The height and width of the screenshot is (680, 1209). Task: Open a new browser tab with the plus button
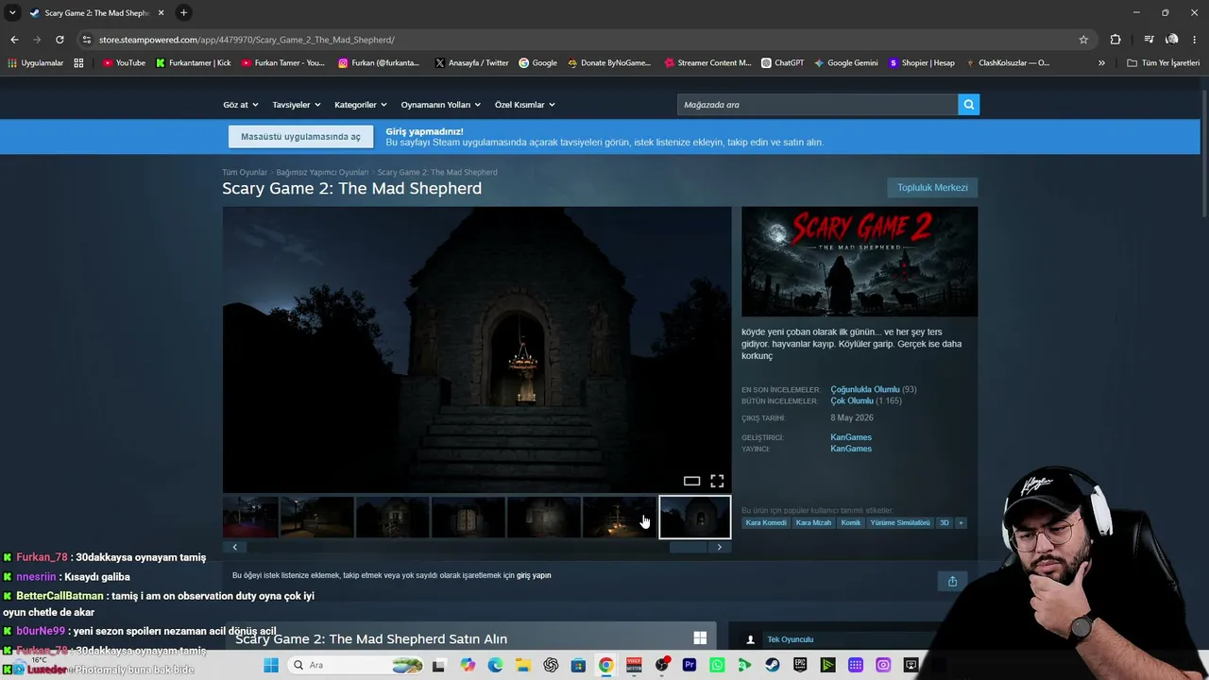pos(183,12)
